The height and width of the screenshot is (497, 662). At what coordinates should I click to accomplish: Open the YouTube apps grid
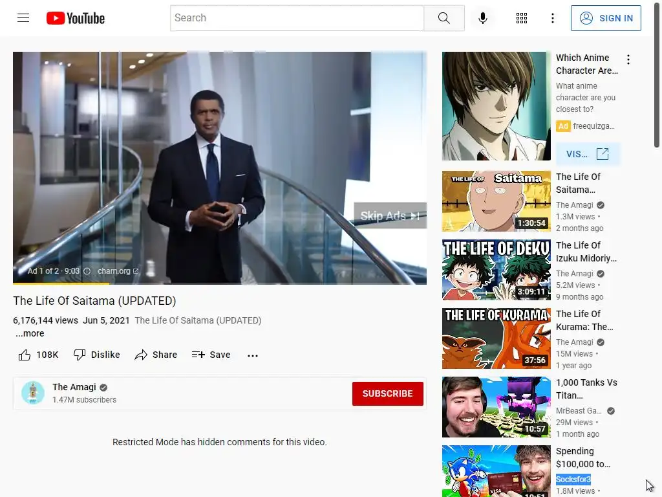point(522,17)
